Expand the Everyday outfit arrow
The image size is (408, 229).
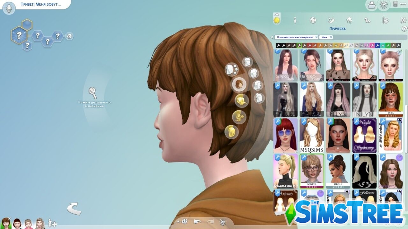point(277,14)
